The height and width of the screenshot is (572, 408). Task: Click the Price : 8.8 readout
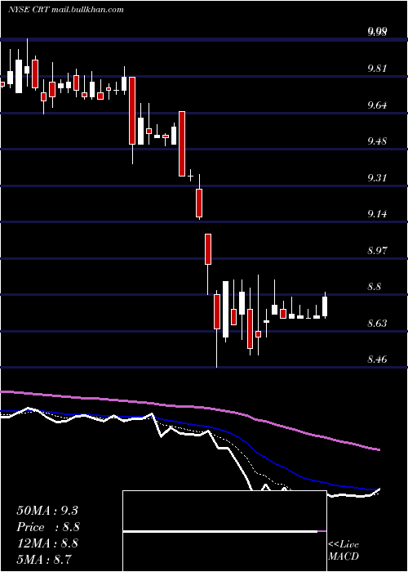point(48,527)
